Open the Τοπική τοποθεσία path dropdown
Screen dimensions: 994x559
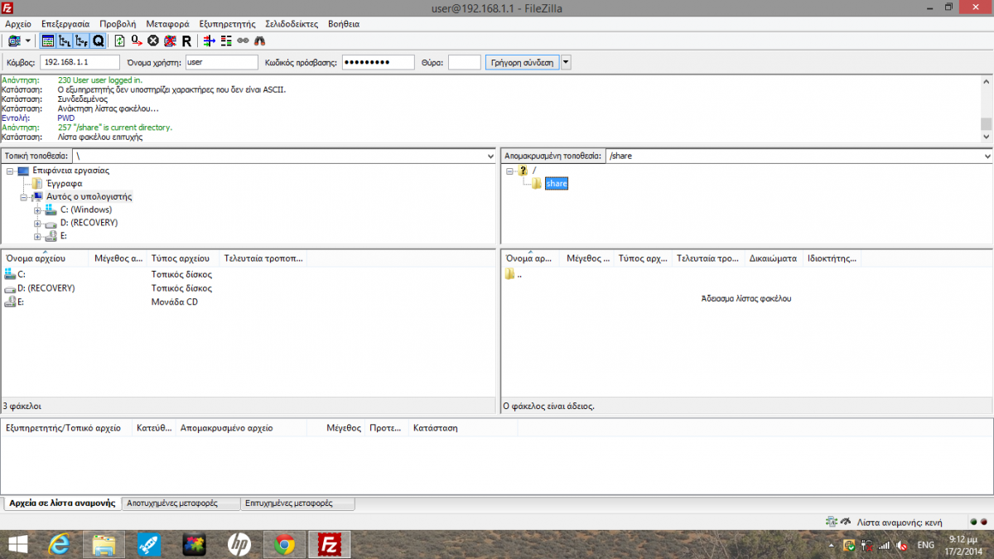pyautogui.click(x=490, y=156)
